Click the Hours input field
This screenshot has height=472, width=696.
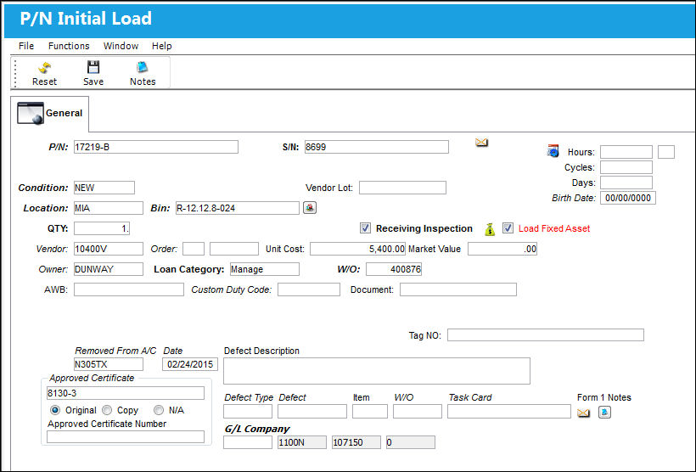point(626,152)
